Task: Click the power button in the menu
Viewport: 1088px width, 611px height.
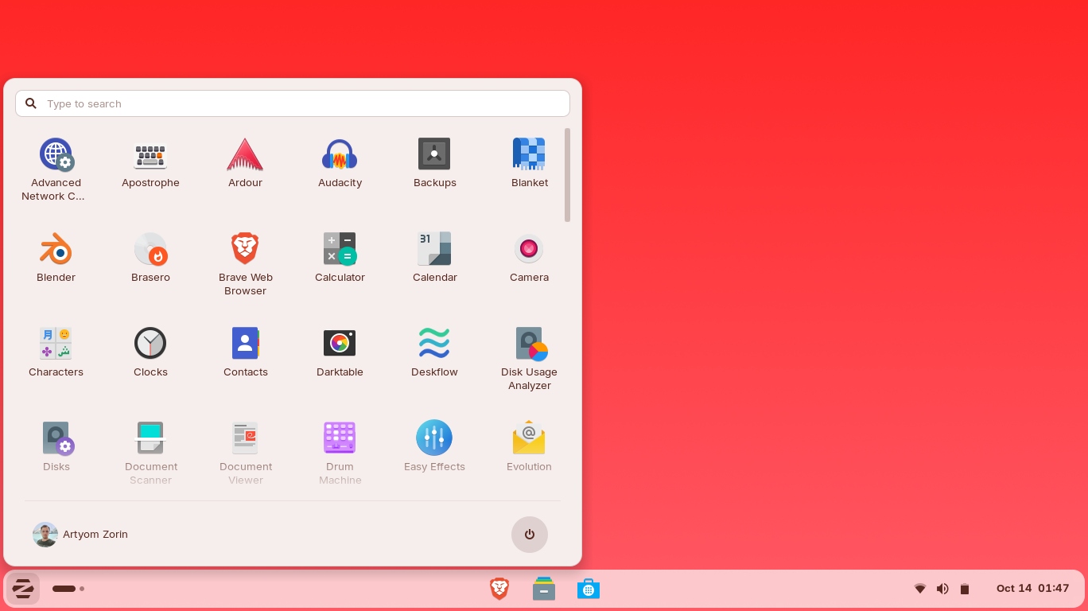Action: [529, 535]
